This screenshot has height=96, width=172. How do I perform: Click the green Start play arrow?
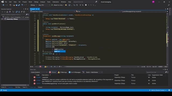[52, 5]
